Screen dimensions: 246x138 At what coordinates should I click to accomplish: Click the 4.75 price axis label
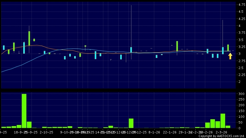click(x=240, y=5)
